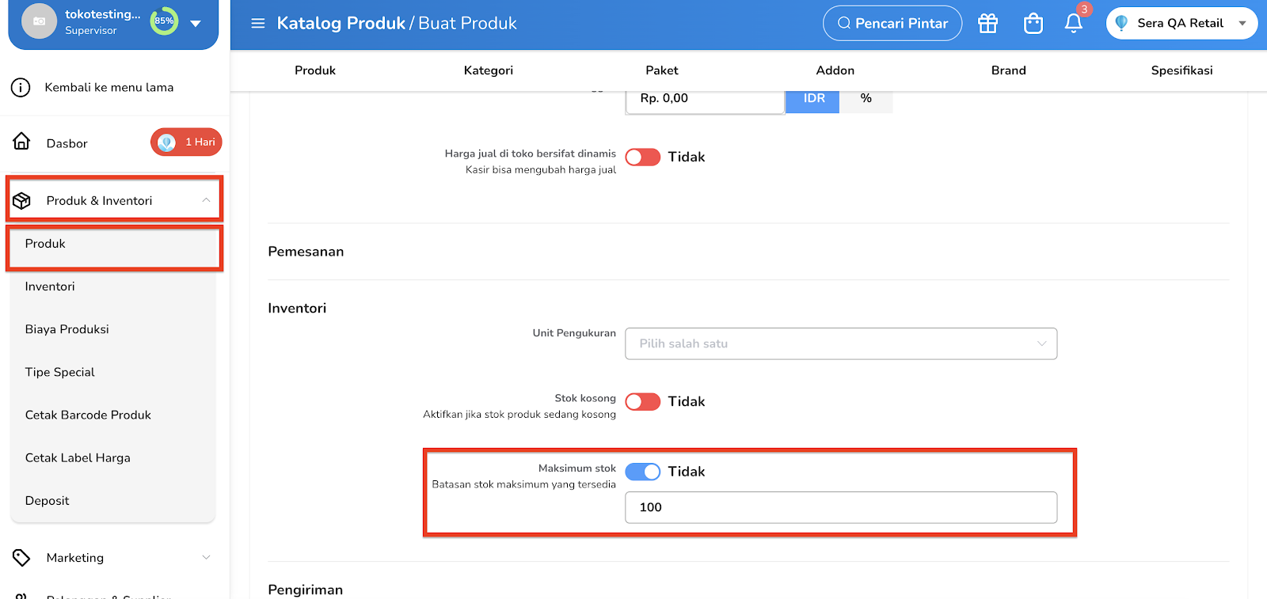
Task: Click Kembali ke menu lama link
Action: coord(109,87)
